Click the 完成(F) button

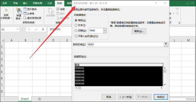pos(161,97)
